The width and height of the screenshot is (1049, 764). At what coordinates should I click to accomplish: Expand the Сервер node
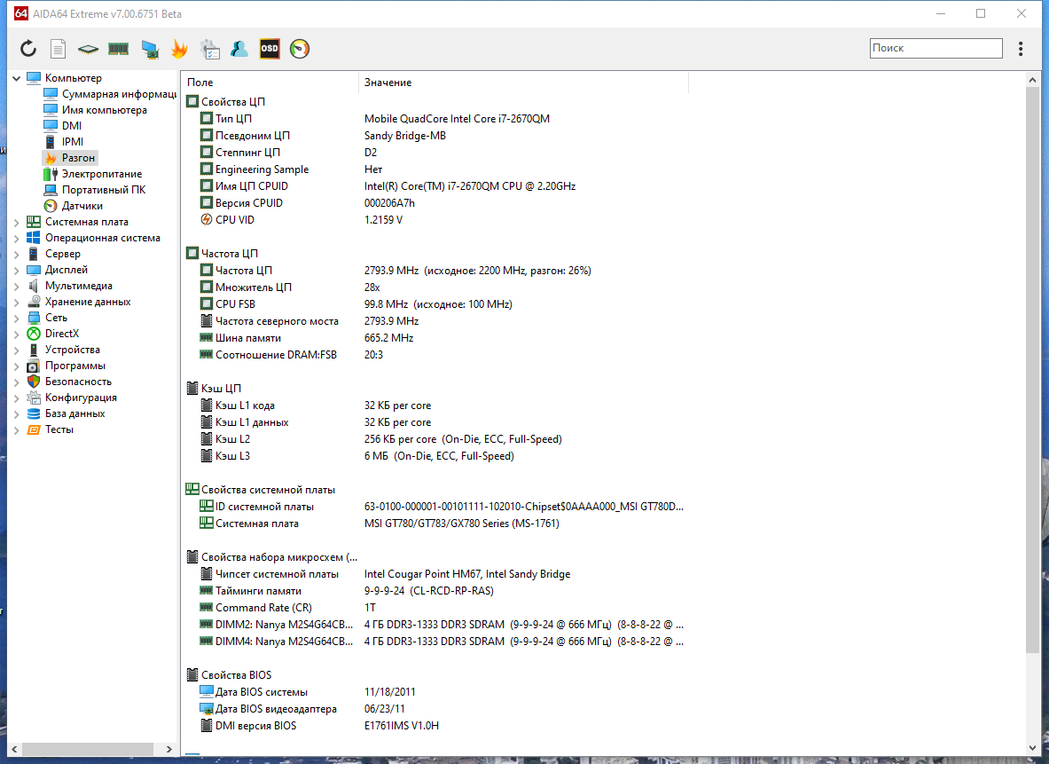point(16,255)
